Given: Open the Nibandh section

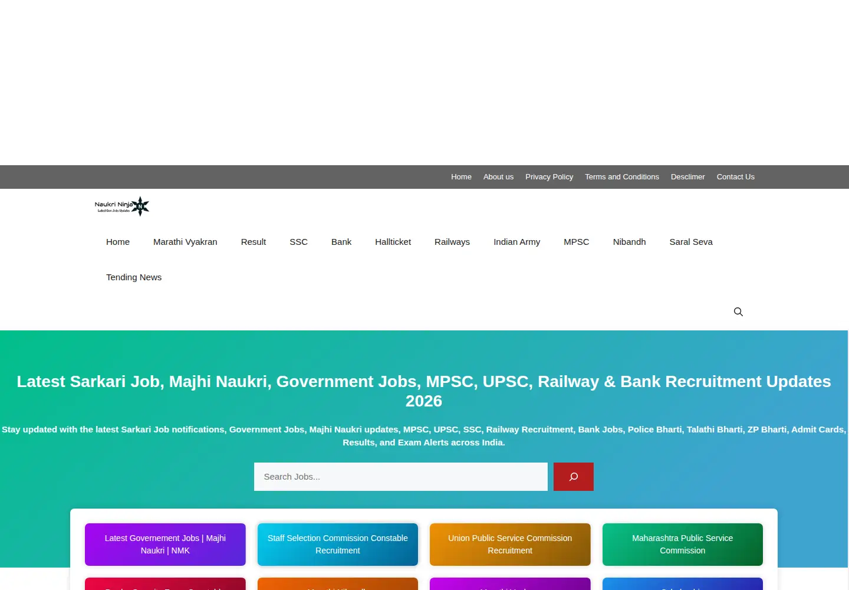Looking at the screenshot, I should (629, 242).
